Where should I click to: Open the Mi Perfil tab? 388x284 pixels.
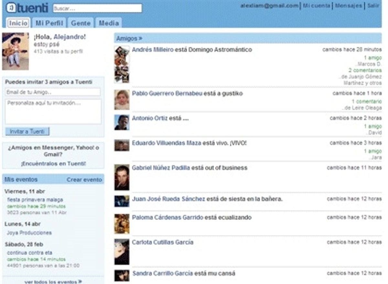(49, 23)
